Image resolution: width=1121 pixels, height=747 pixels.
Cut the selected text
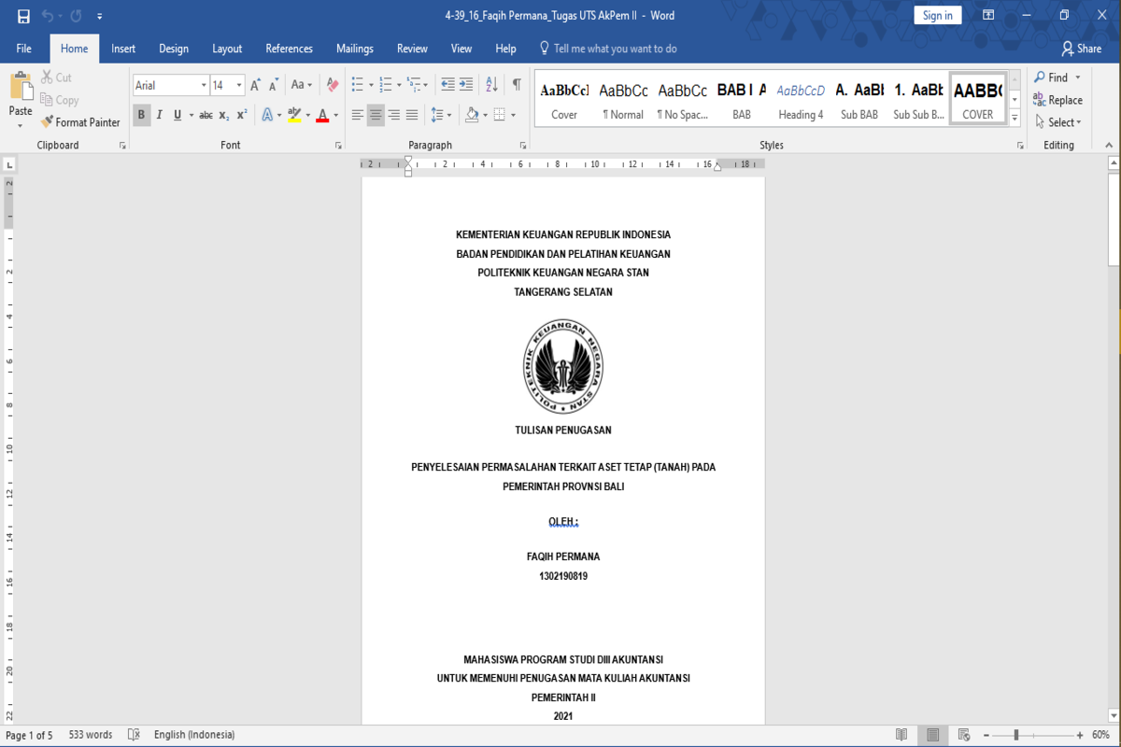56,78
